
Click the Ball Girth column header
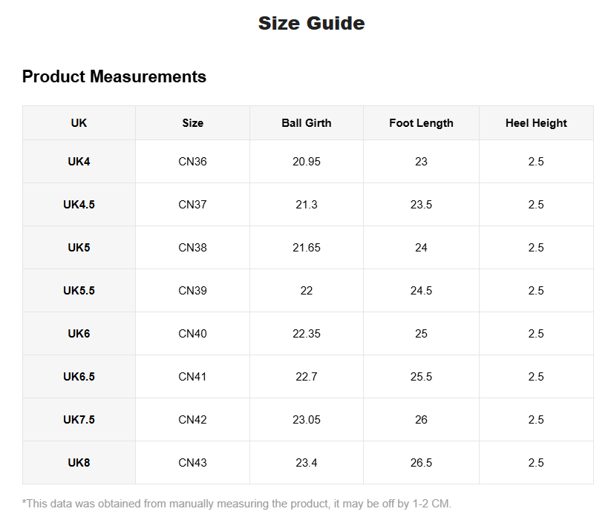point(306,123)
